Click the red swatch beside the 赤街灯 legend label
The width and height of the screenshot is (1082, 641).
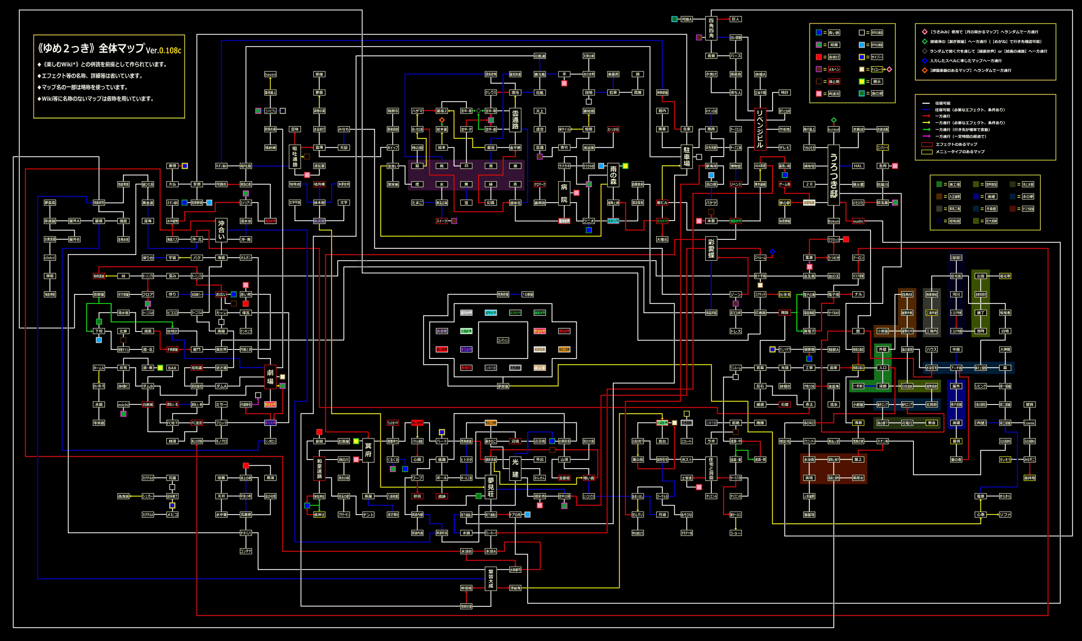coord(818,57)
